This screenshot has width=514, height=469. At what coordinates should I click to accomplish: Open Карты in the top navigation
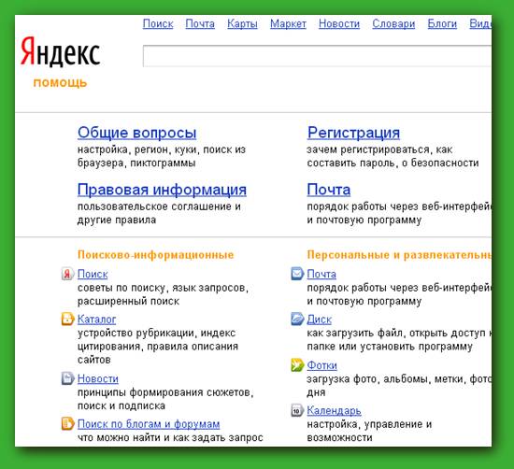[x=242, y=24]
